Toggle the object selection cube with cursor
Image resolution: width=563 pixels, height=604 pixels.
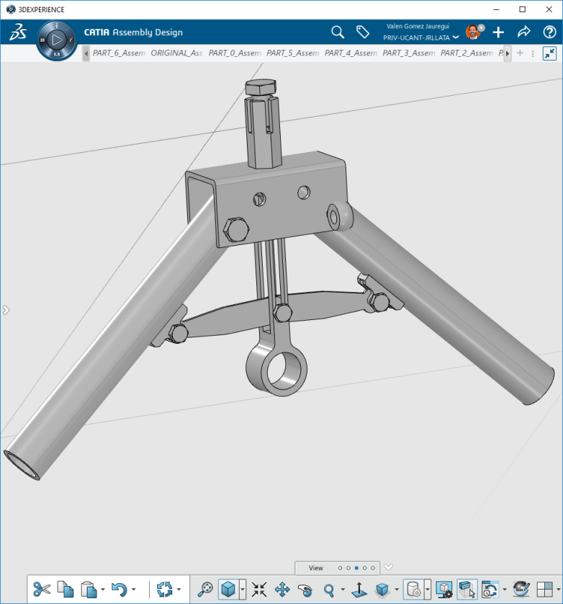pos(467,590)
